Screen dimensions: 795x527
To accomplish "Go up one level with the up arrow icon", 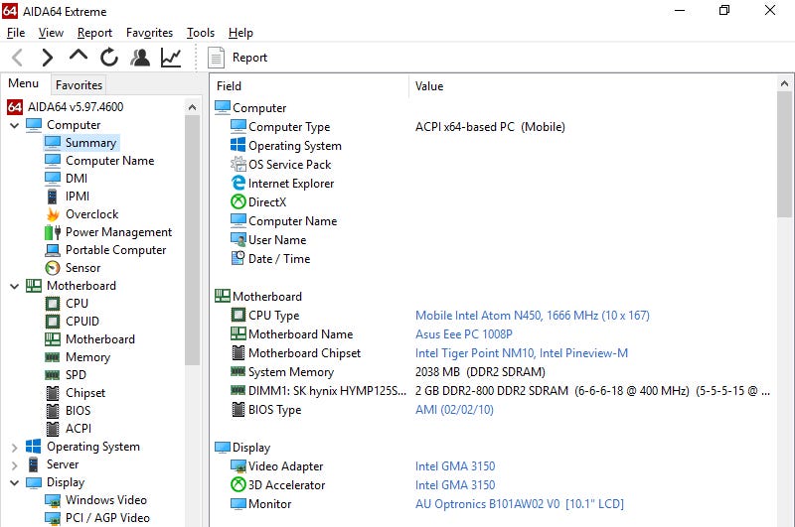I will tap(79, 56).
